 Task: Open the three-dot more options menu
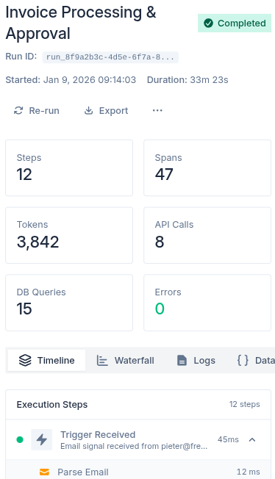[x=157, y=110]
